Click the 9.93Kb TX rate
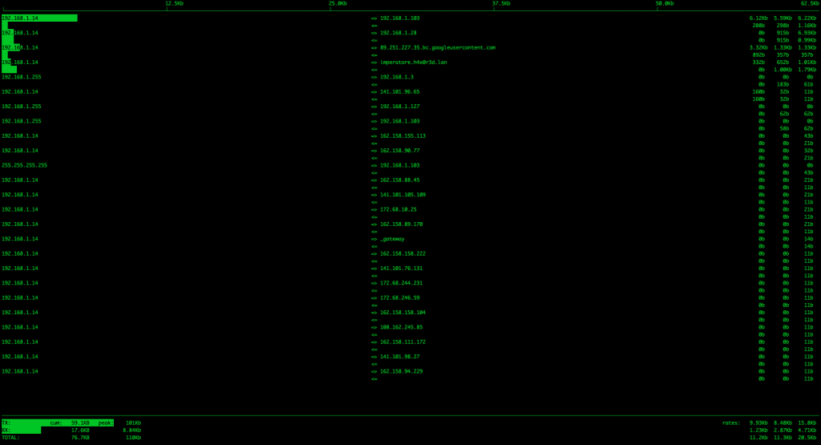 click(x=758, y=423)
